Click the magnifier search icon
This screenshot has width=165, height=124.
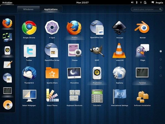160,9
